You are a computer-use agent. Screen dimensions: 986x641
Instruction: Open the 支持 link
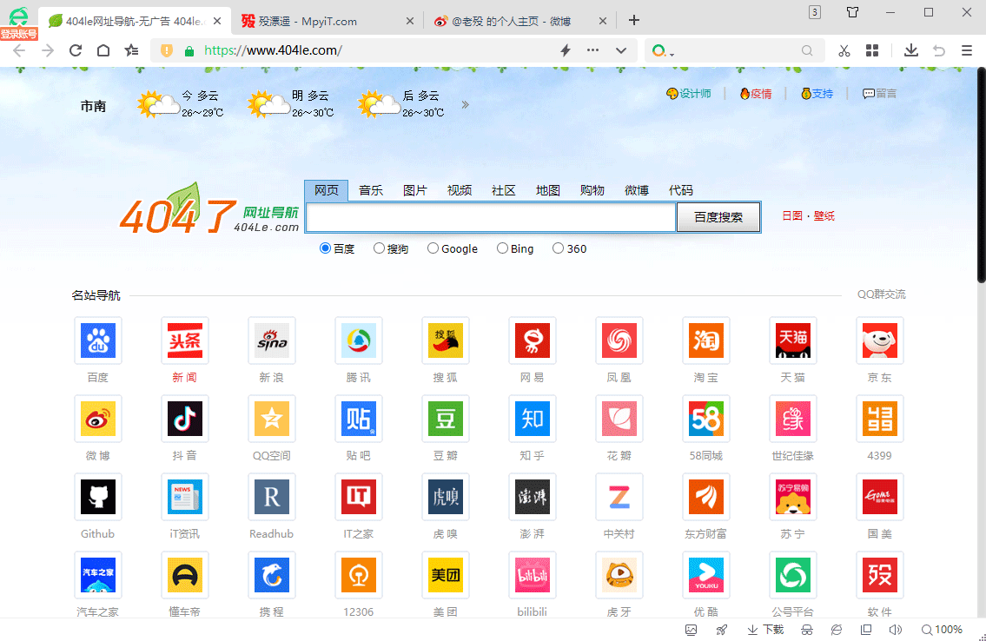[817, 94]
